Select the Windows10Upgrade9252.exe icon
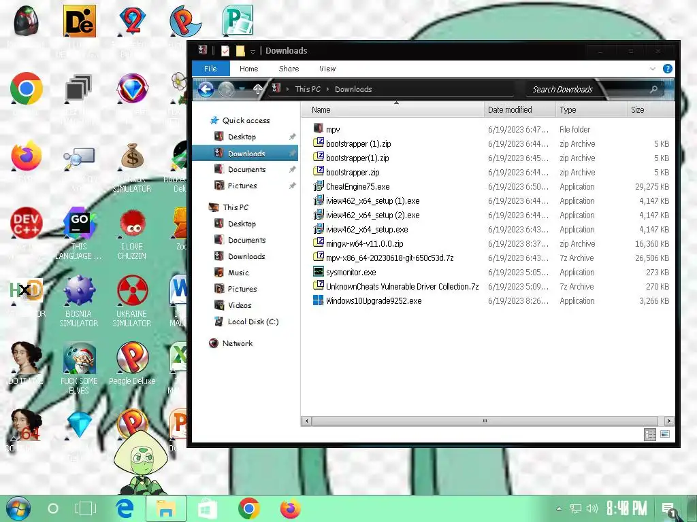The height and width of the screenshot is (522, 697). click(x=318, y=300)
